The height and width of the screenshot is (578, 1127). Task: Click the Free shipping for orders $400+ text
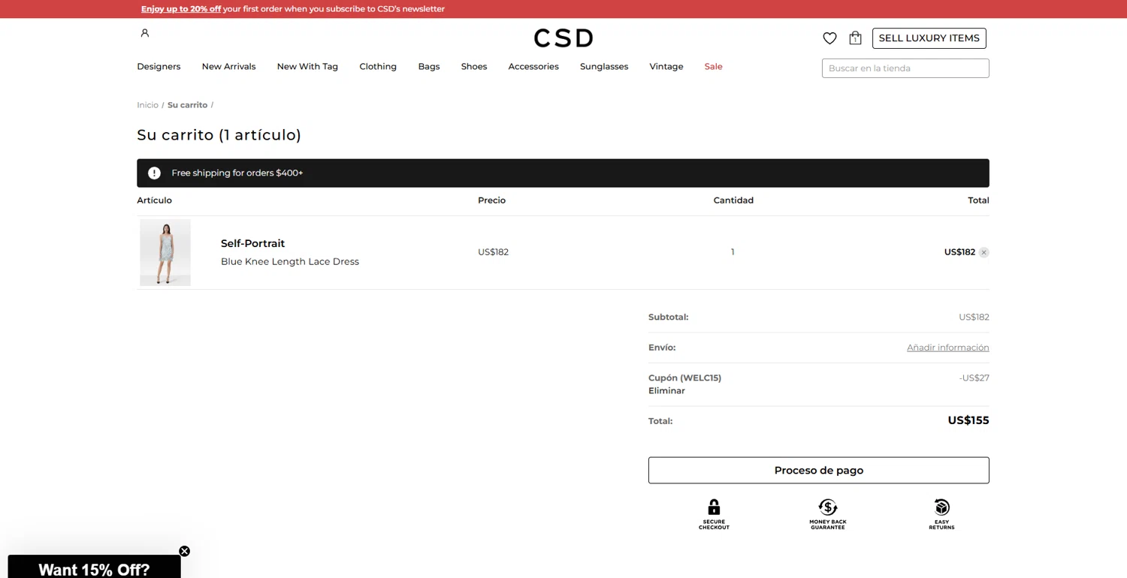(x=237, y=173)
